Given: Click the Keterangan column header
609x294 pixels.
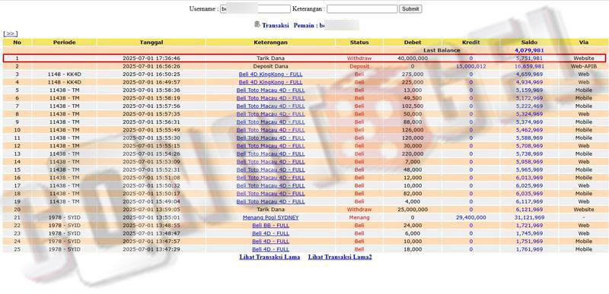Looking at the screenshot, I should [x=271, y=43].
